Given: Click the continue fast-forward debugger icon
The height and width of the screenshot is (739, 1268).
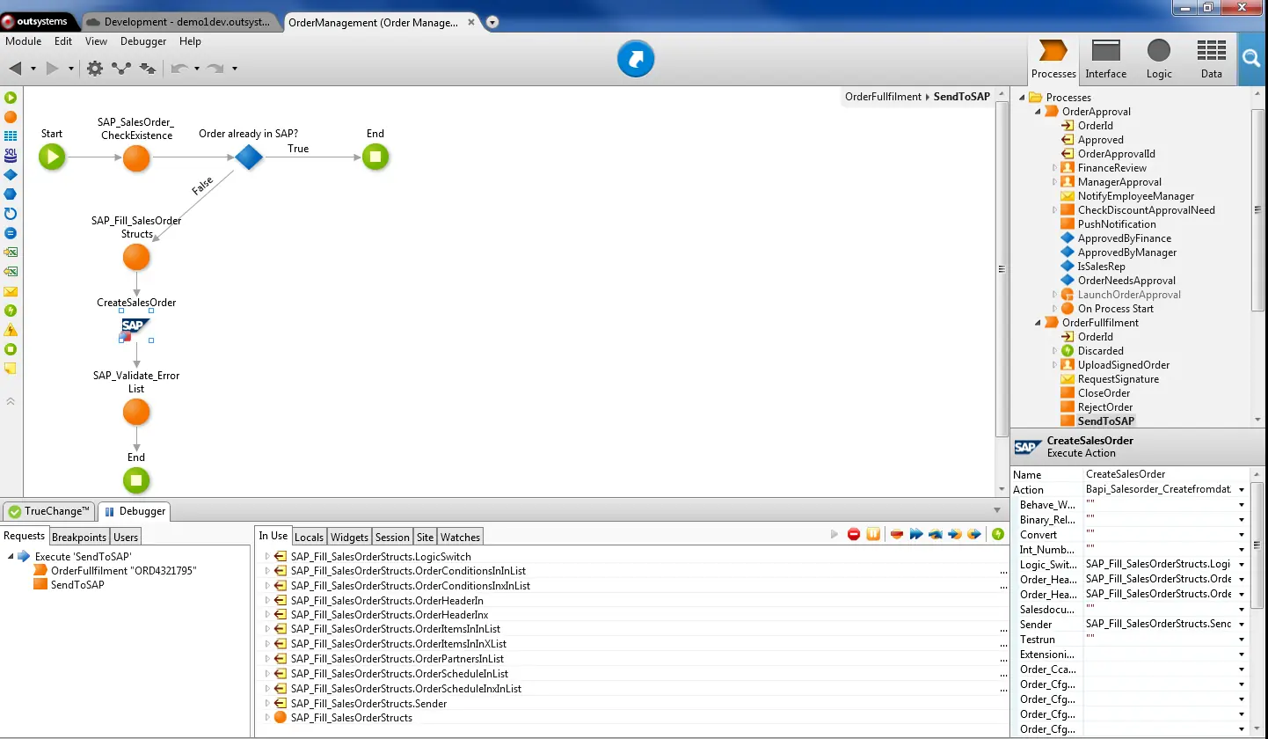Looking at the screenshot, I should [x=916, y=534].
